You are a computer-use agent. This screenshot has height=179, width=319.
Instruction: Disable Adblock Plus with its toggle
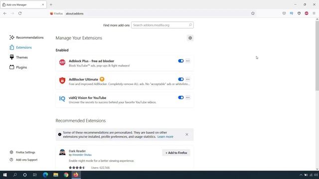coord(180,61)
